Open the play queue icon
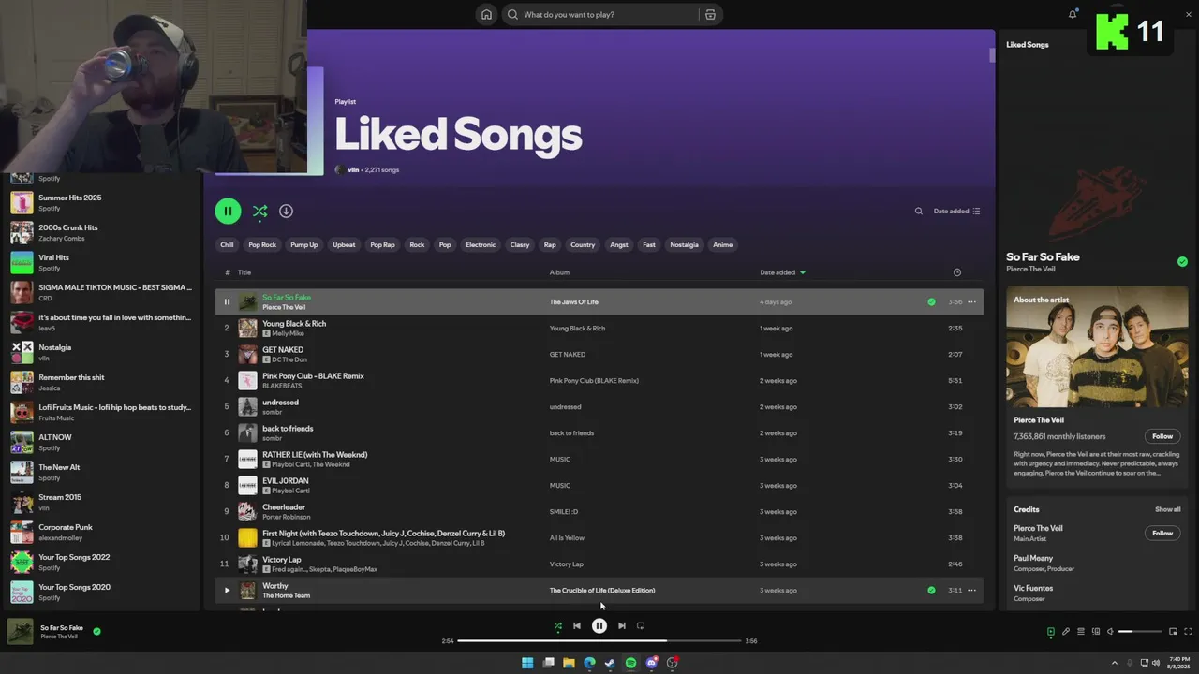This screenshot has height=674, width=1199. click(x=1080, y=631)
